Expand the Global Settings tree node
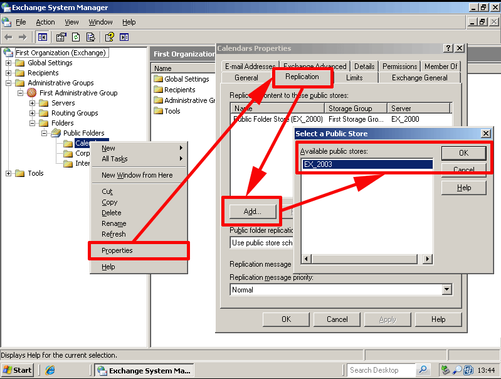This screenshot has height=379, width=501. tap(8, 63)
